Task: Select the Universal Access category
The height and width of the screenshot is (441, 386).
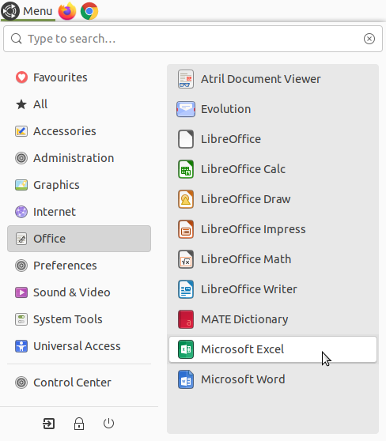Action: click(x=79, y=346)
